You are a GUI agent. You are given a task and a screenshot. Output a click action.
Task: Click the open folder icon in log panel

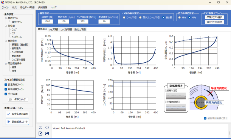coord(47,134)
